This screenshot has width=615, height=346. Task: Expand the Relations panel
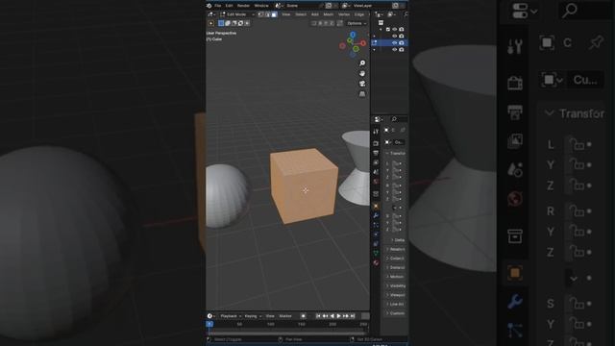[x=395, y=250]
